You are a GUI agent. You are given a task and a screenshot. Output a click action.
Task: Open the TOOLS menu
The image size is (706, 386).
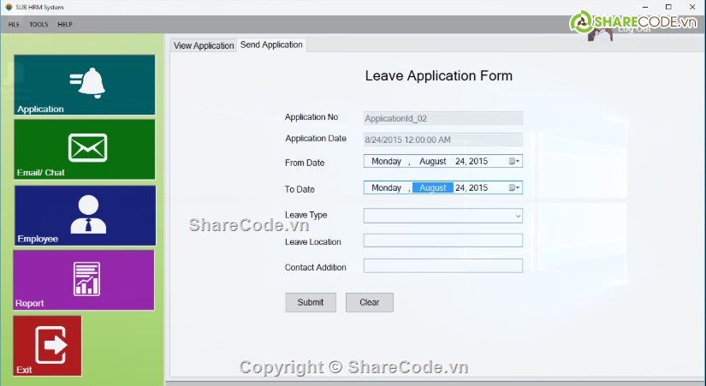click(x=39, y=24)
